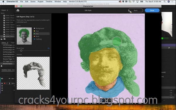Open the Help menu

(65, 1)
